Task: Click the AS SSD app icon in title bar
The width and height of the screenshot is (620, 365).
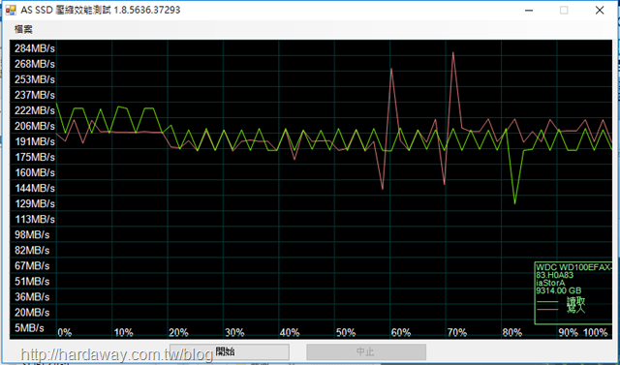Action: tap(11, 10)
